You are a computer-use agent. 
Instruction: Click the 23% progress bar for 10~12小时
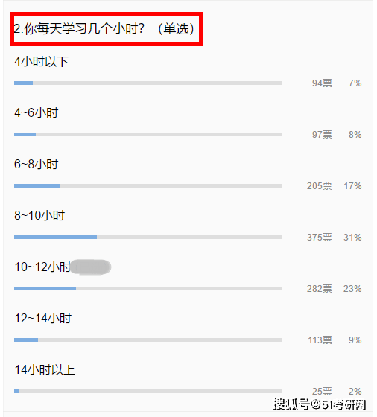(x=148, y=289)
